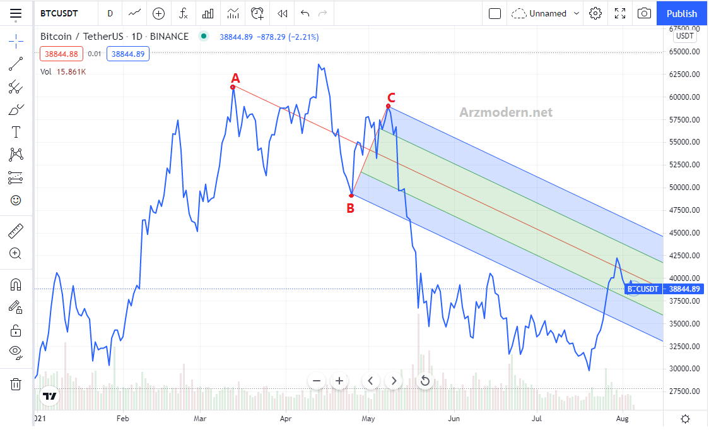Select the prediction and measurement tool

pos(16,177)
